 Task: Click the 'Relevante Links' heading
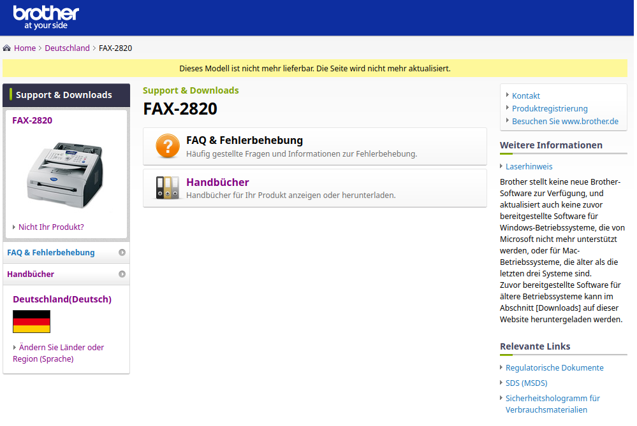coord(535,346)
